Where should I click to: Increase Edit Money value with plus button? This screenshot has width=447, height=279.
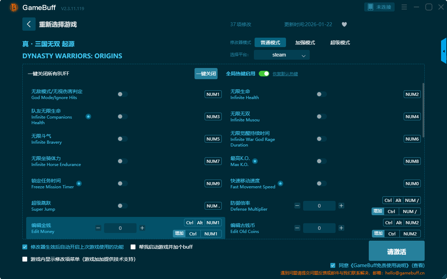[142, 228]
